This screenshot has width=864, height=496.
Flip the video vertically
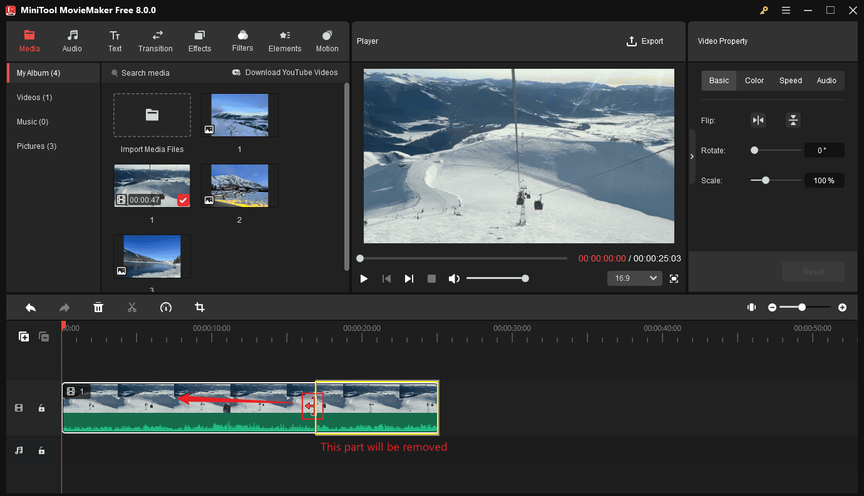[x=793, y=121]
